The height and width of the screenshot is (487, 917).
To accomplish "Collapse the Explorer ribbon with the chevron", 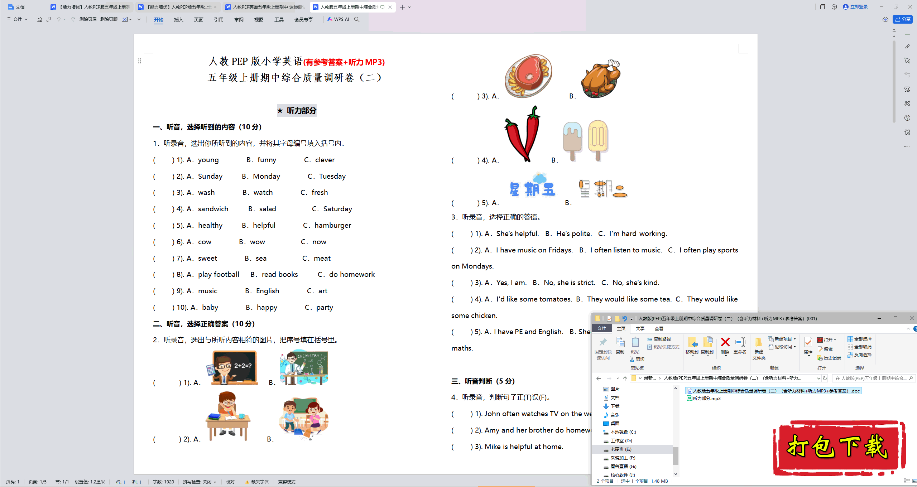I will [x=908, y=328].
